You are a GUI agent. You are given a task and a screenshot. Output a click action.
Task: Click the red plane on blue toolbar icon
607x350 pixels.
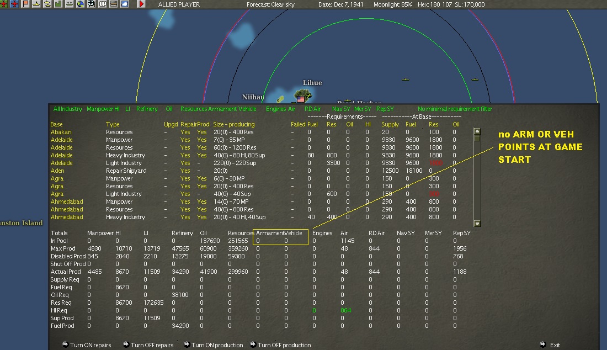click(14, 4)
